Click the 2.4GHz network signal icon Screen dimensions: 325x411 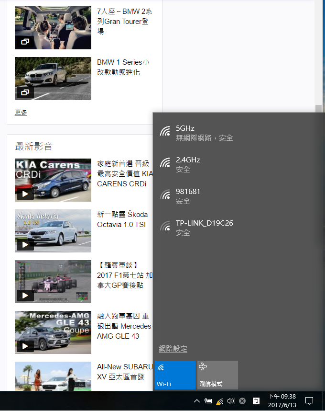coord(165,162)
